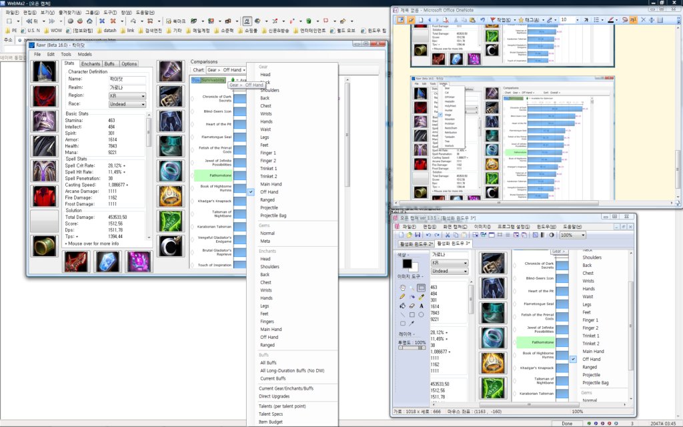Click the blue ring slot icon in Rawr
This screenshot has height=427, width=683.
click(x=171, y=171)
